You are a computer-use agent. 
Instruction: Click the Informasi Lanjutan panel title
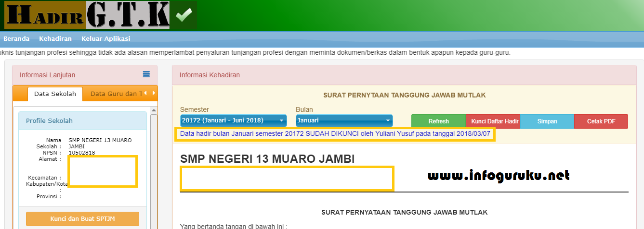[47, 75]
